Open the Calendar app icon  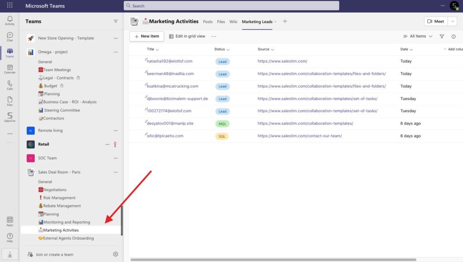pyautogui.click(x=10, y=69)
